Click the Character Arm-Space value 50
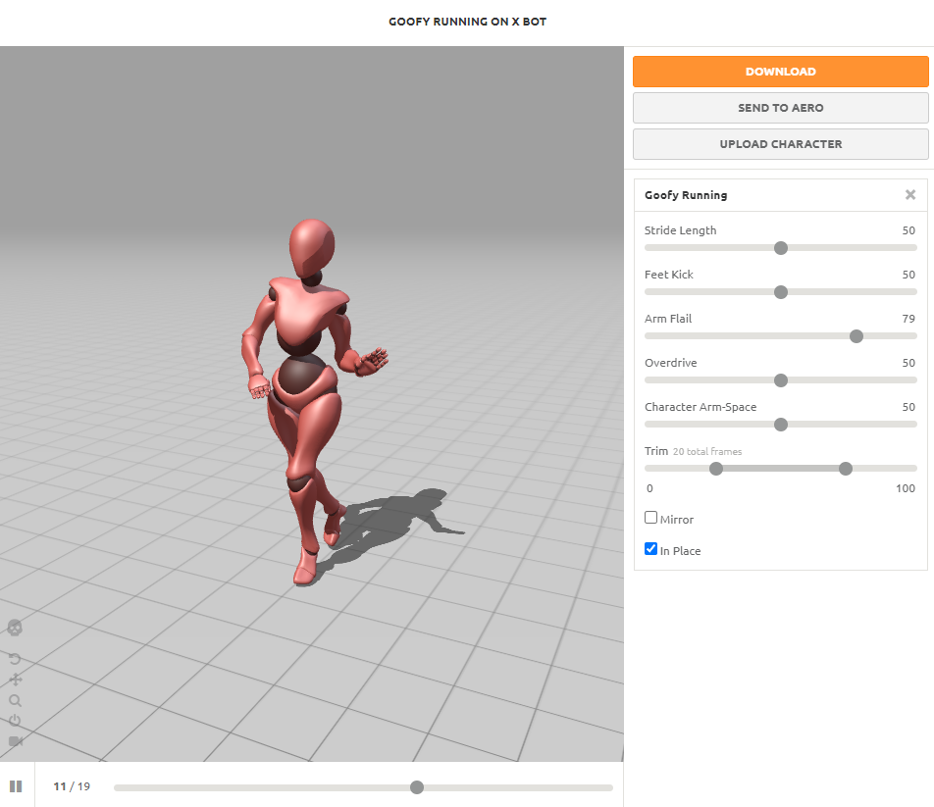Screen dimensions: 934x807 click(x=908, y=407)
